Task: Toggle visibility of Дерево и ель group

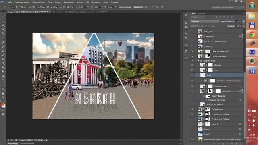Action: 192,61
